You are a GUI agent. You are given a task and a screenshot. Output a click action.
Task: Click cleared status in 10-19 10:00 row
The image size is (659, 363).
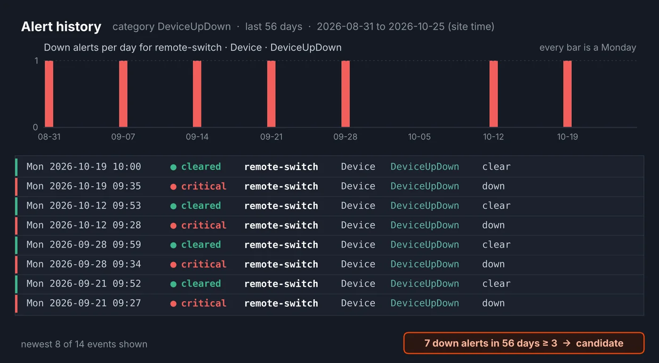[x=195, y=167]
